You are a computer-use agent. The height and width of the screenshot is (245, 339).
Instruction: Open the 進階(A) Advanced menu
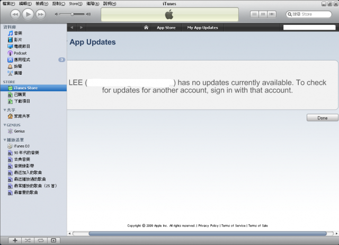click(x=93, y=4)
